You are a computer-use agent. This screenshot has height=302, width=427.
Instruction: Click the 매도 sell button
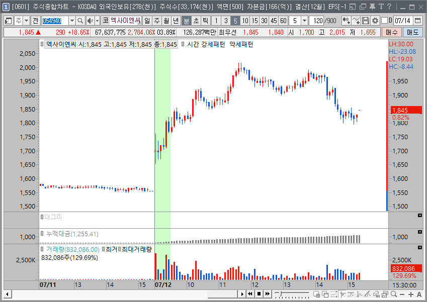(413, 32)
